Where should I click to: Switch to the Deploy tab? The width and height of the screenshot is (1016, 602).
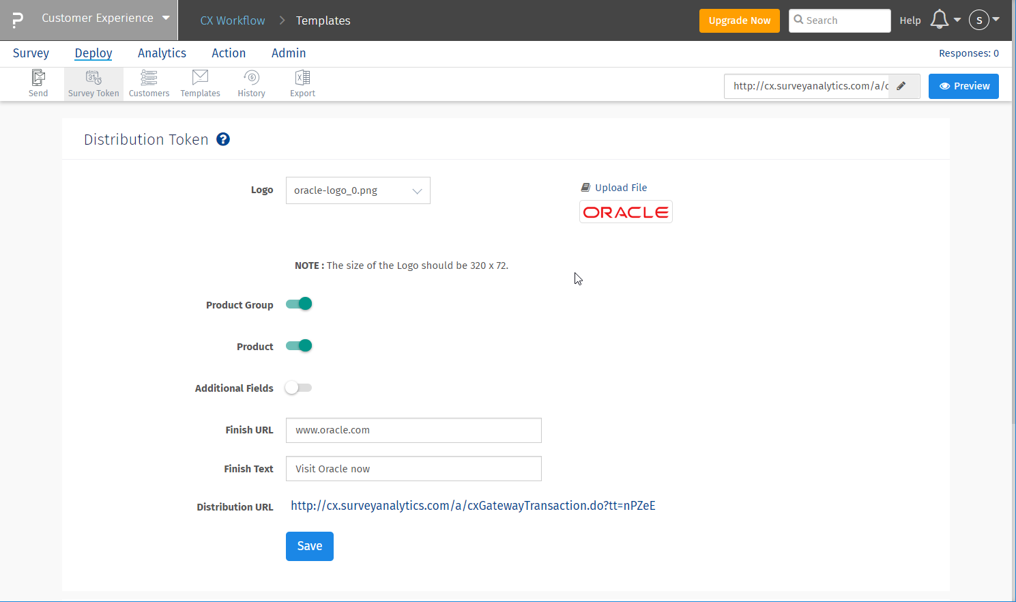pos(93,53)
